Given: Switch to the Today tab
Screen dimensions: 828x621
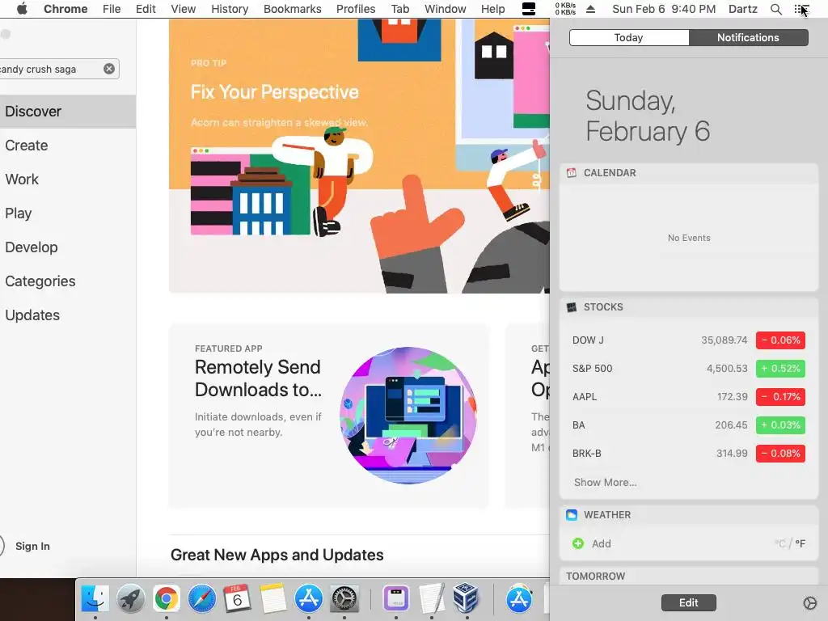Looking at the screenshot, I should point(629,37).
